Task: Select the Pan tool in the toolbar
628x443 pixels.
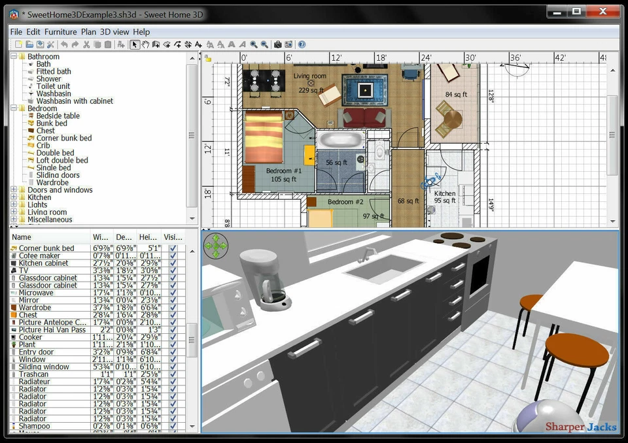Action: point(146,44)
